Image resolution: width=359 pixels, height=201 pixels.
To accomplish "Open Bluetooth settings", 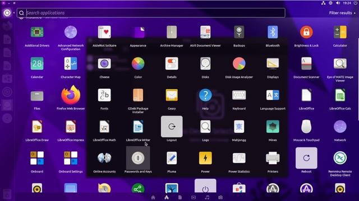I will tap(273, 32).
